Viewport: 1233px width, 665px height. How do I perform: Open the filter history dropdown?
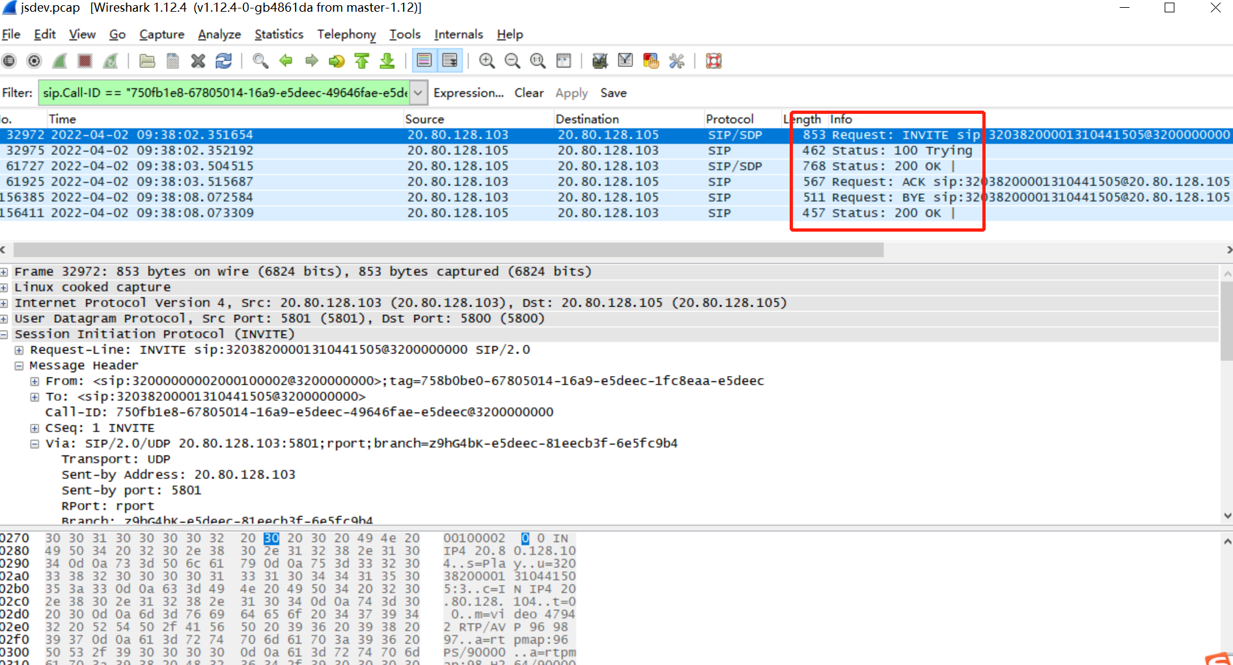[x=419, y=93]
